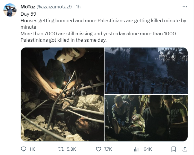
Task: Bookmark this tweet
Action: [x=173, y=149]
